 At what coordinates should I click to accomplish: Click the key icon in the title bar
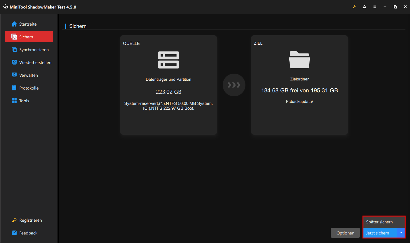[354, 7]
